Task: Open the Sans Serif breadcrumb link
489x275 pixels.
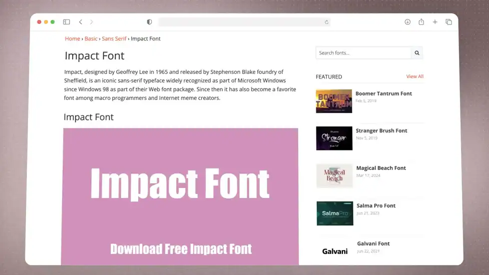Action: (x=114, y=38)
